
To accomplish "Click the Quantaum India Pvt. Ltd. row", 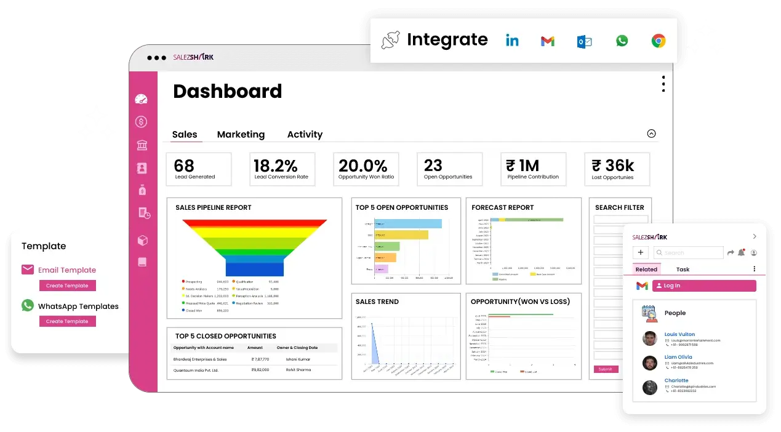I will click(x=255, y=370).
